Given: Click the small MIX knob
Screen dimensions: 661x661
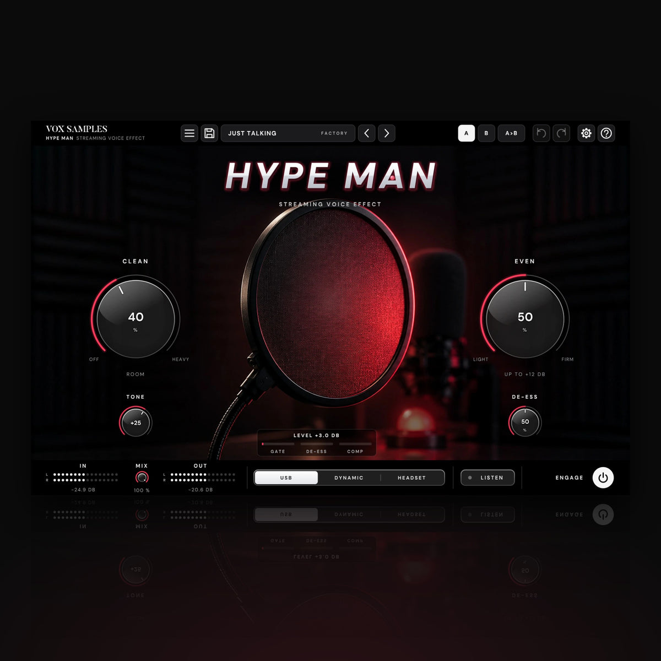Looking at the screenshot, I should click(142, 478).
